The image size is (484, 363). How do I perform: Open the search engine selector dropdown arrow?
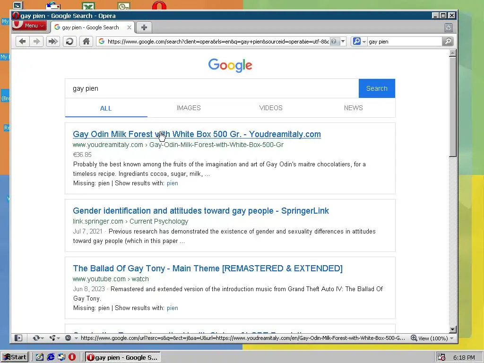(364, 42)
